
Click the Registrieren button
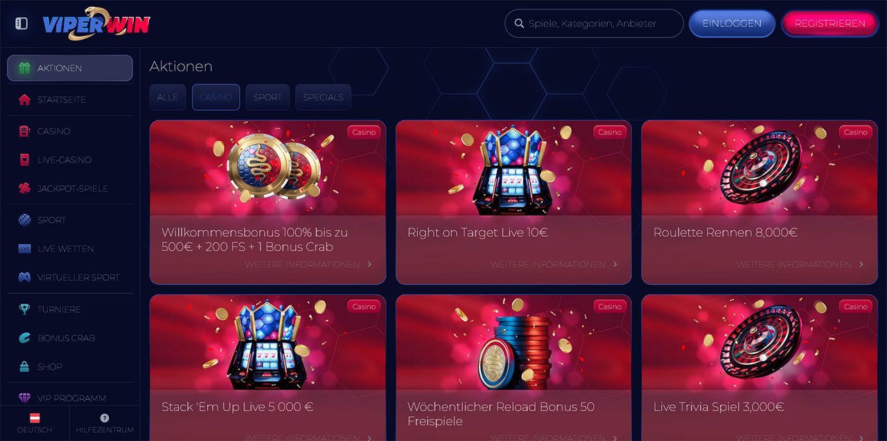tap(829, 24)
